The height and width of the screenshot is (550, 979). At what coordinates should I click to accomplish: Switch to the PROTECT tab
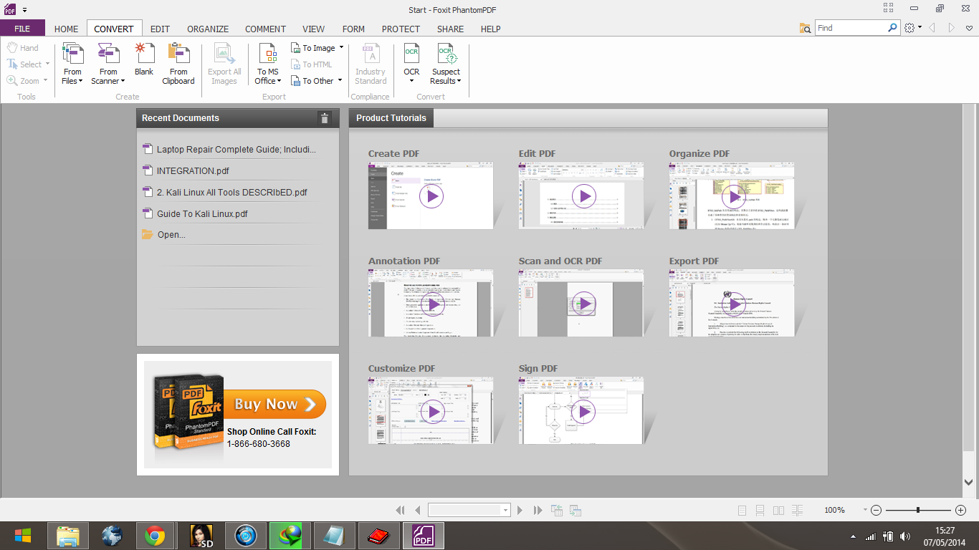coord(401,29)
